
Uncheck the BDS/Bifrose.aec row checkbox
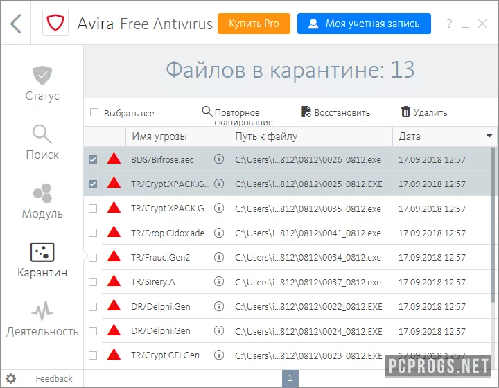[93, 159]
